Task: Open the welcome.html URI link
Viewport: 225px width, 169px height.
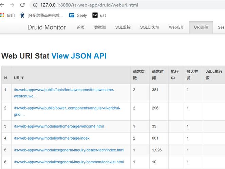Action: coord(59,126)
